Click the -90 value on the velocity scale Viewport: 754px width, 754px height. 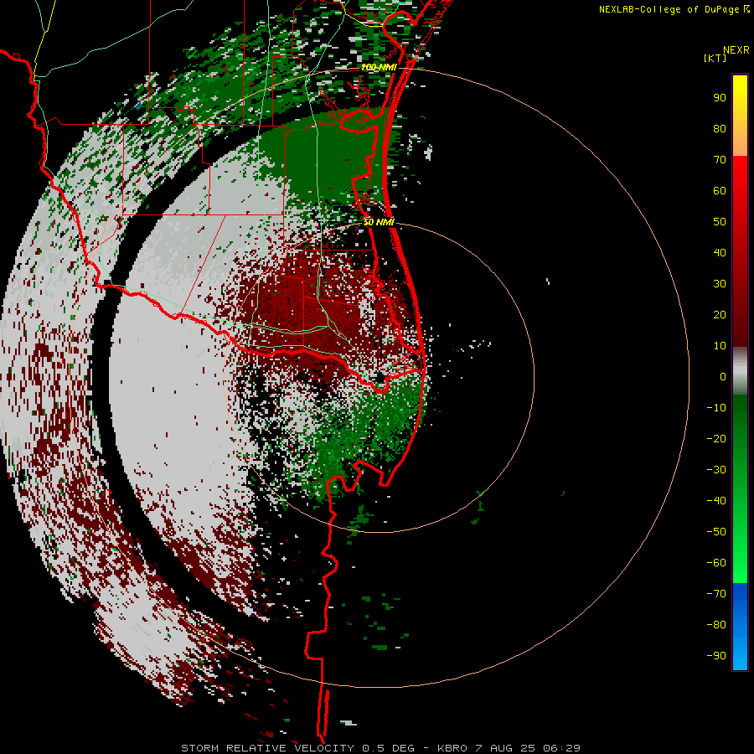tap(716, 656)
